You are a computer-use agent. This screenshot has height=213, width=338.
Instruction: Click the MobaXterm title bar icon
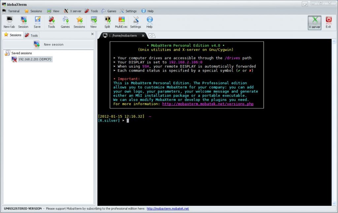click(4, 4)
